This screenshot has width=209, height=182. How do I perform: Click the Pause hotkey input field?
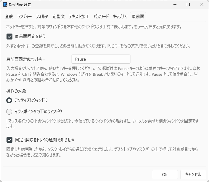pyautogui.click(x=101, y=59)
